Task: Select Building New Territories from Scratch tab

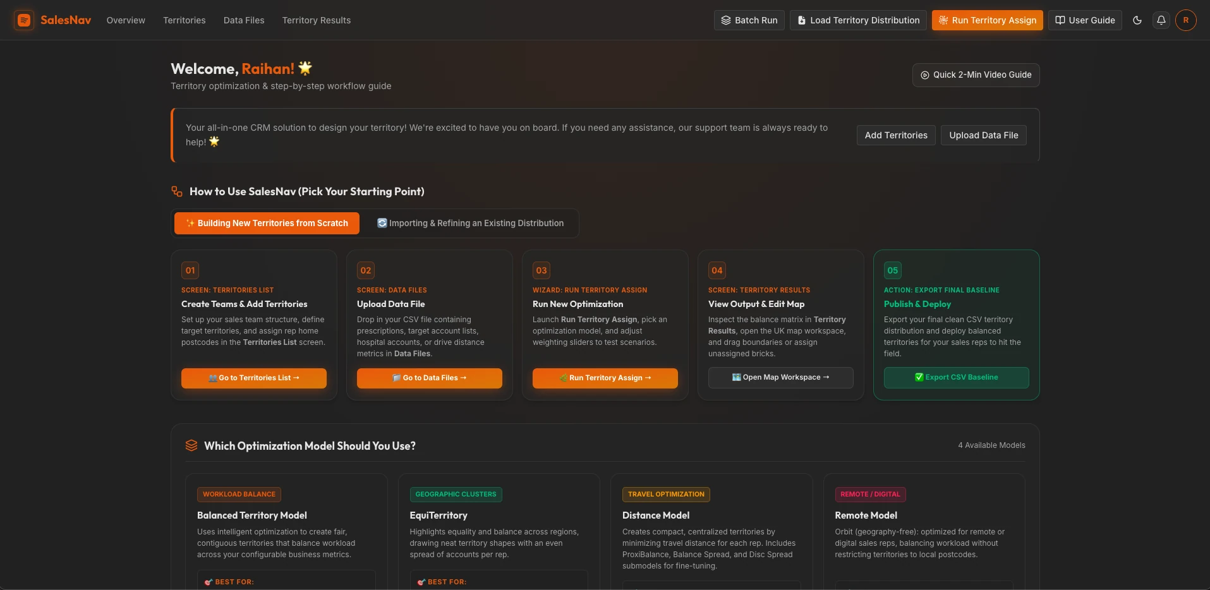Action: (267, 223)
